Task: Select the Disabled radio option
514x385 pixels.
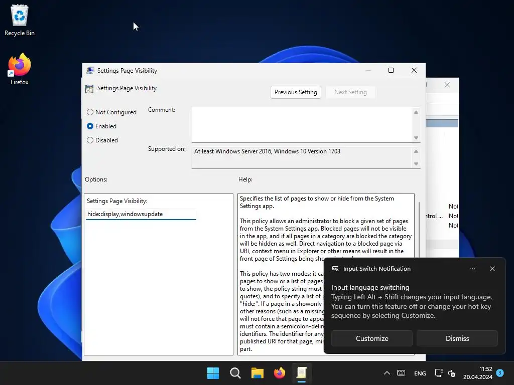Action: pos(102,140)
